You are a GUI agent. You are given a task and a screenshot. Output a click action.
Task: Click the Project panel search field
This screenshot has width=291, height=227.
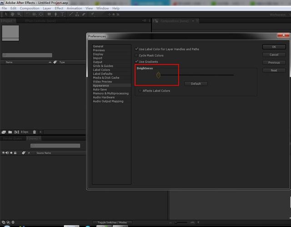pyautogui.click(x=27, y=55)
